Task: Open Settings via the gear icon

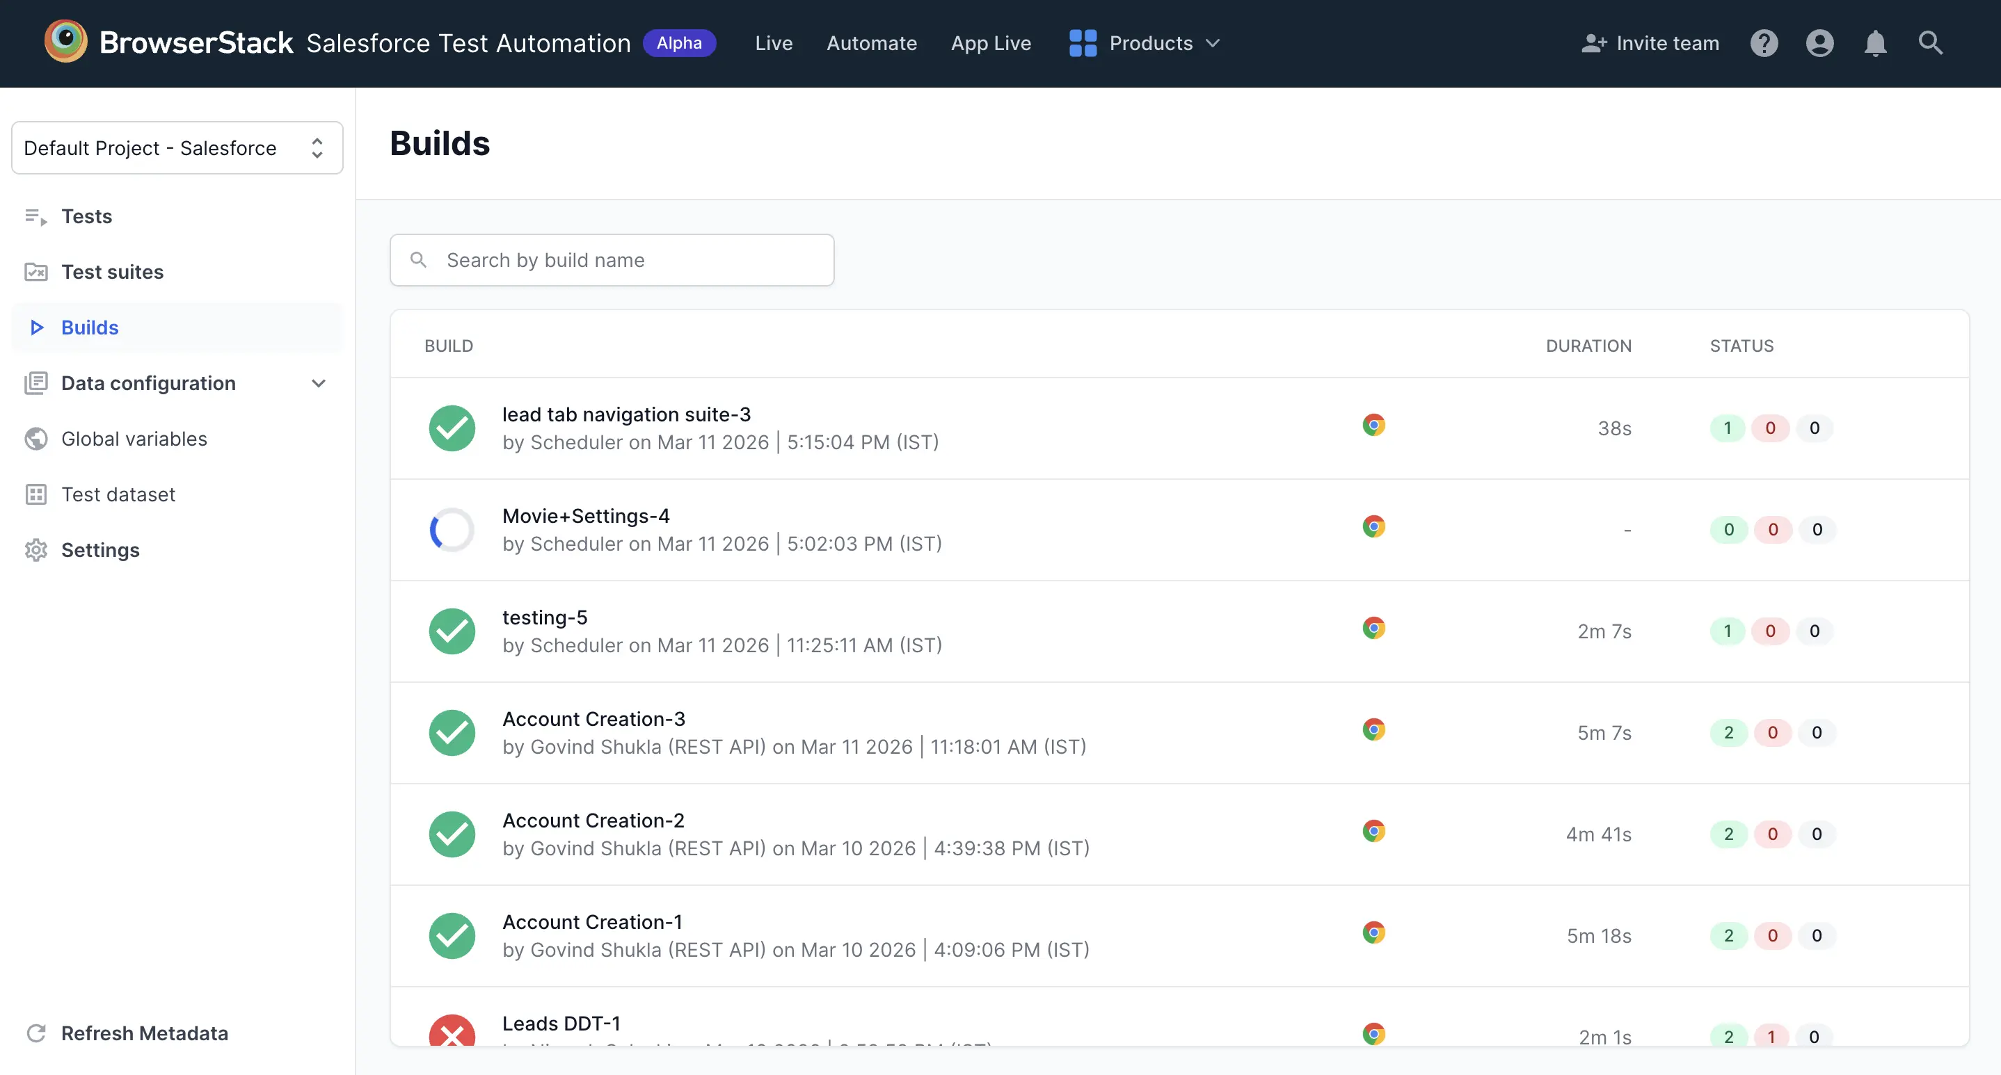Action: (35, 549)
